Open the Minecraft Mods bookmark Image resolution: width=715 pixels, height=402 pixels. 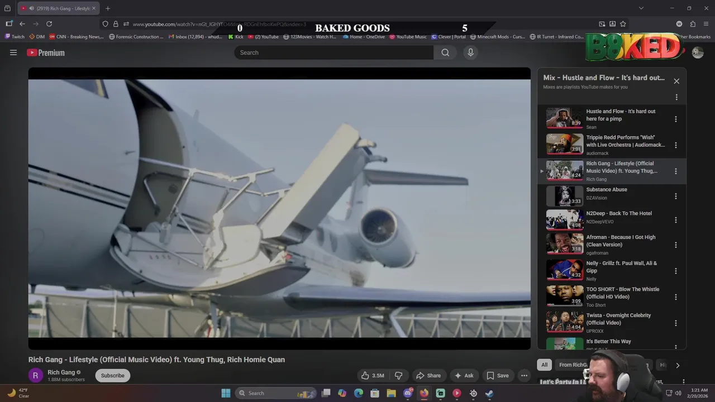pyautogui.click(x=498, y=37)
